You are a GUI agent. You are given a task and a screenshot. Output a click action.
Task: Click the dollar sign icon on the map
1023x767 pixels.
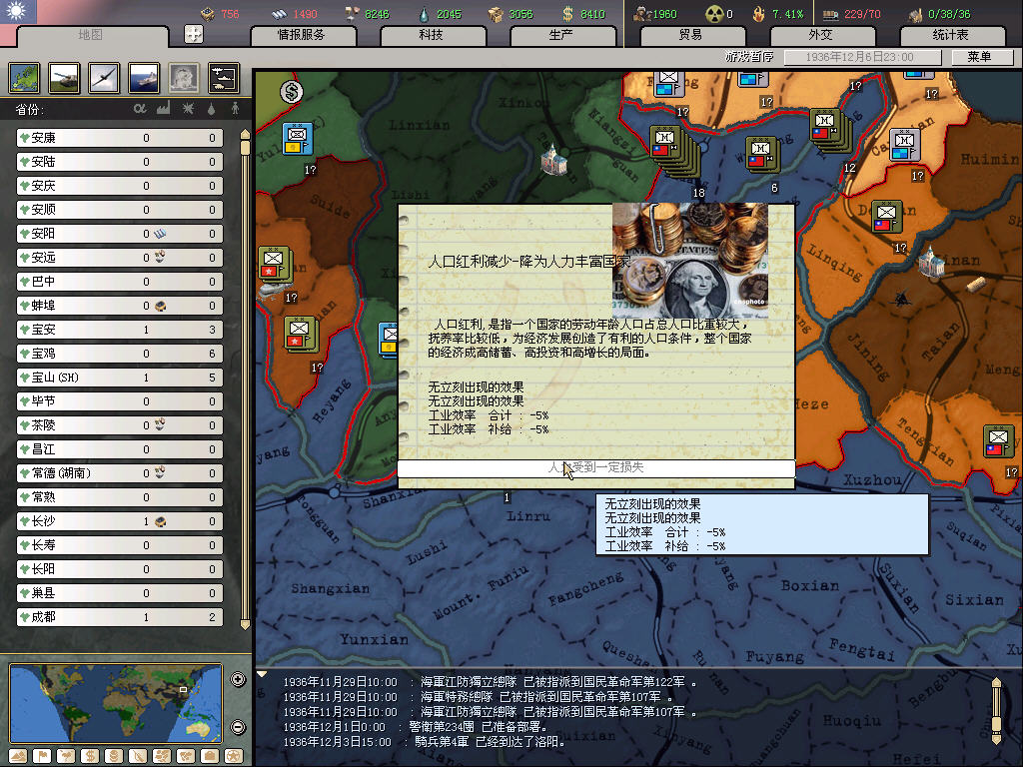tap(292, 92)
